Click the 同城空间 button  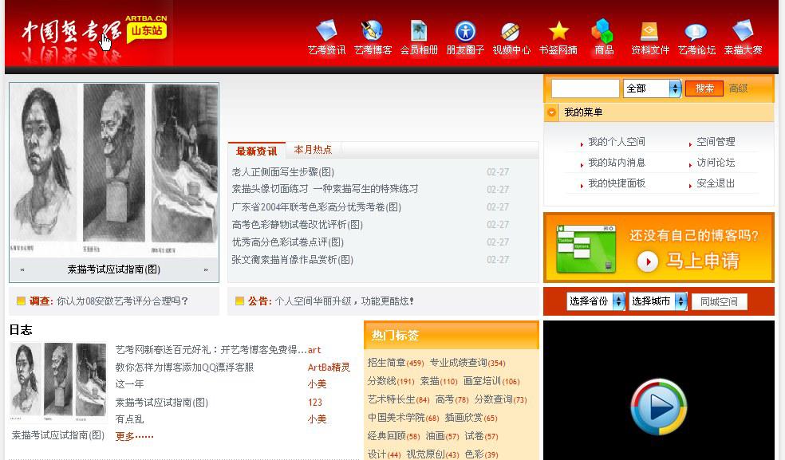tap(719, 302)
